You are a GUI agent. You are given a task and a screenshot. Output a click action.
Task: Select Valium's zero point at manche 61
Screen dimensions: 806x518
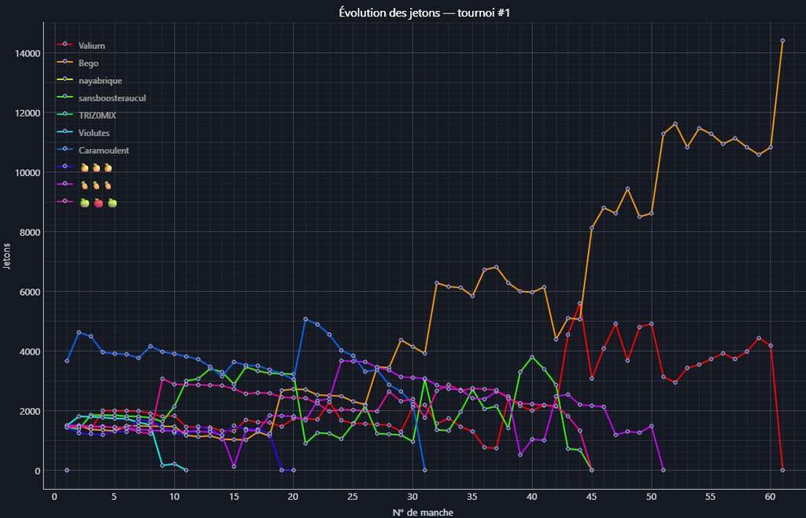(782, 470)
